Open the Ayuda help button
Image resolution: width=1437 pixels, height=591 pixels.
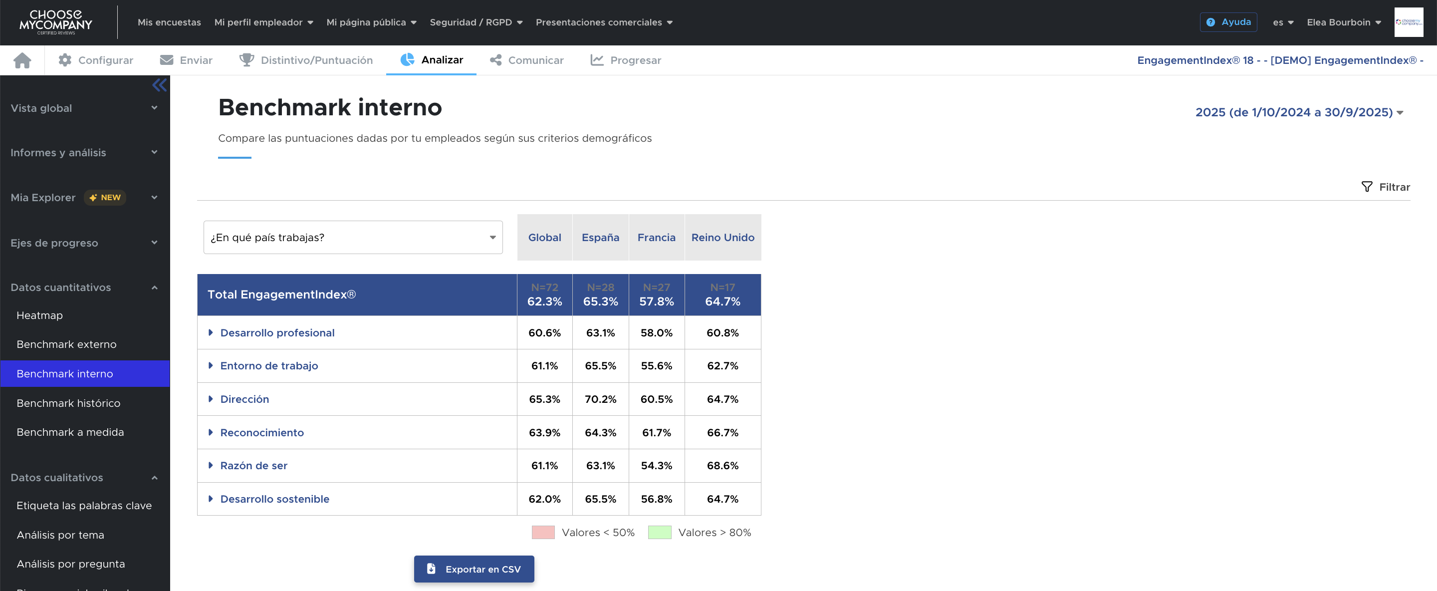pos(1228,22)
